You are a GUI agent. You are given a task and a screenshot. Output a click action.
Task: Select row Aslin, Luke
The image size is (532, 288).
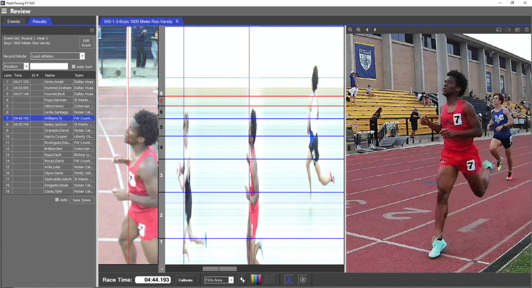48,167
